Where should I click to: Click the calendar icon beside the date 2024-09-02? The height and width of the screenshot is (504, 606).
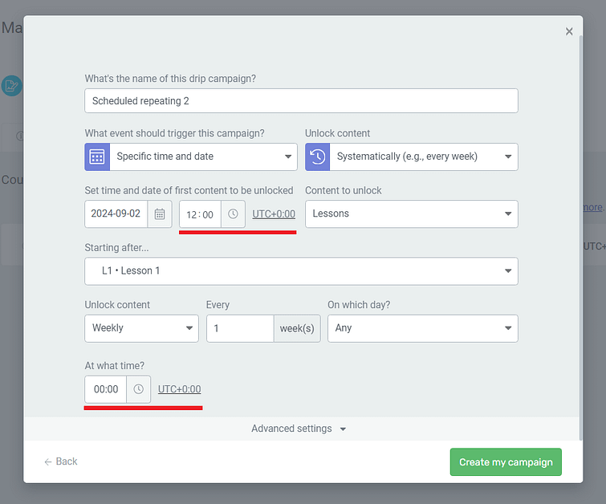[160, 214]
